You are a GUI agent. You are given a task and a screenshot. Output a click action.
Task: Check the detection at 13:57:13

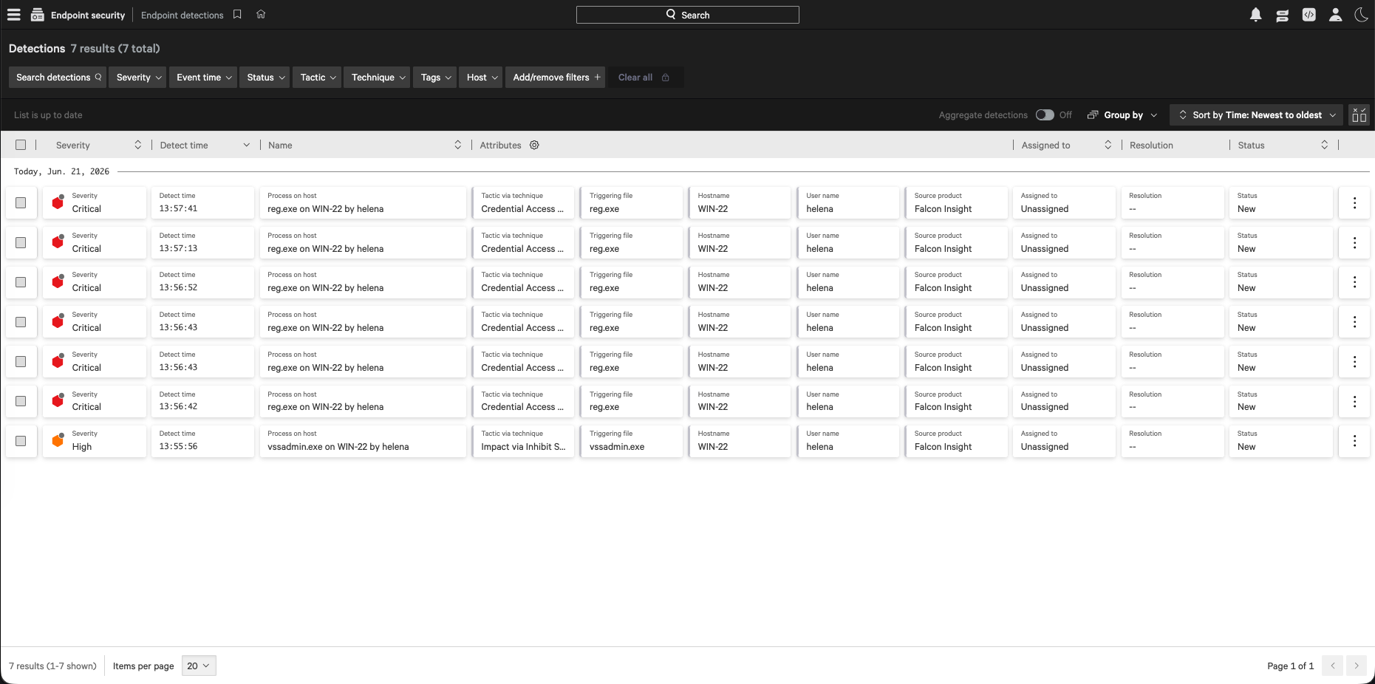[21, 242]
